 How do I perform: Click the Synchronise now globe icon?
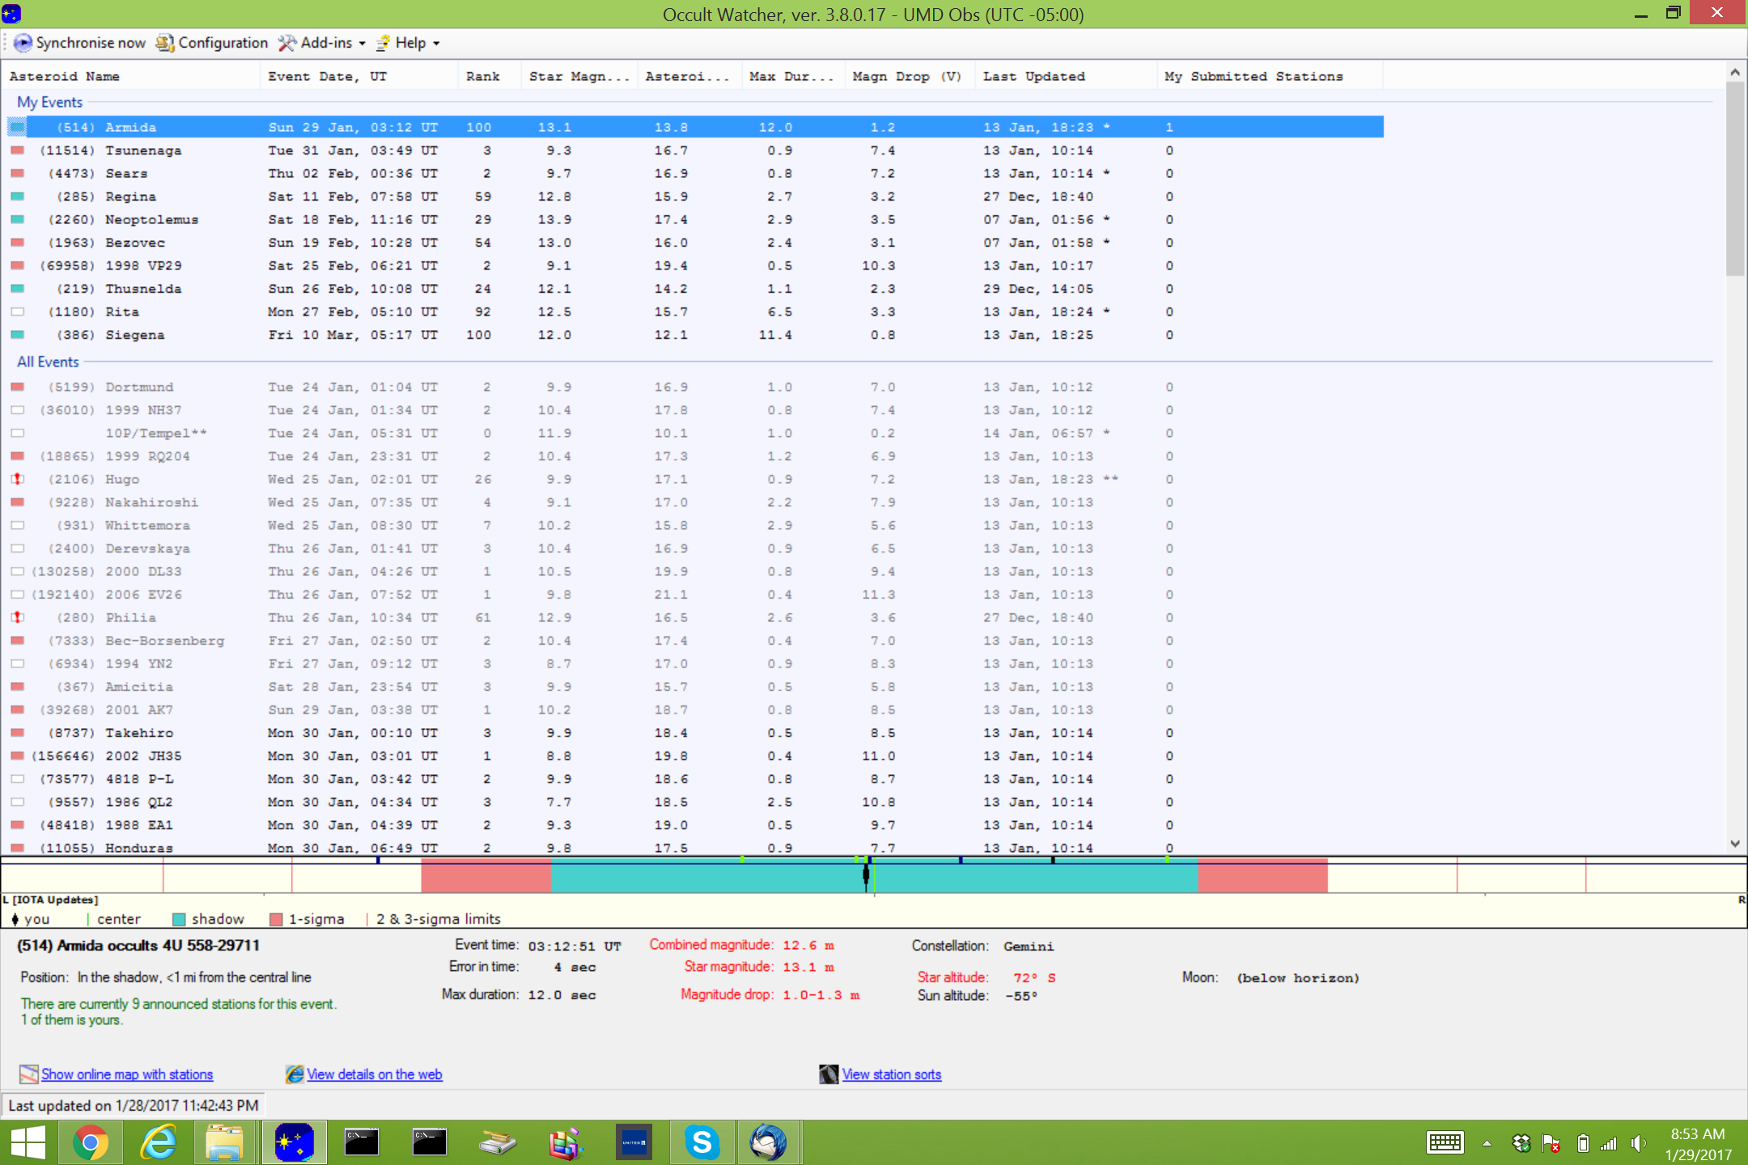[x=23, y=43]
